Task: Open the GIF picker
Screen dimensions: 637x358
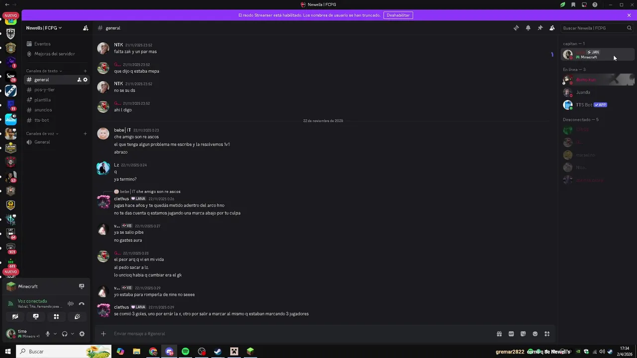Action: 511,334
